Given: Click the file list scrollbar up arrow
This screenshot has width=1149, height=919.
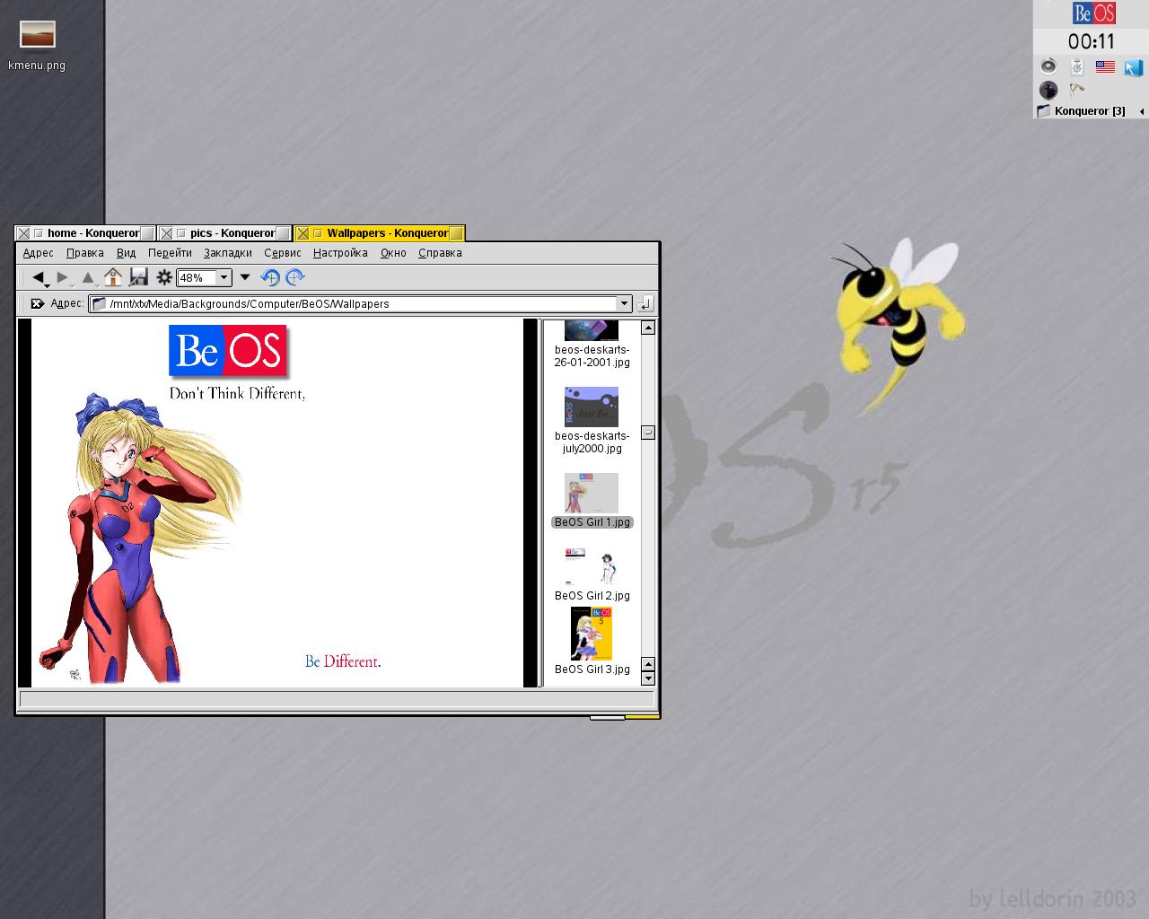Looking at the screenshot, I should point(648,328).
